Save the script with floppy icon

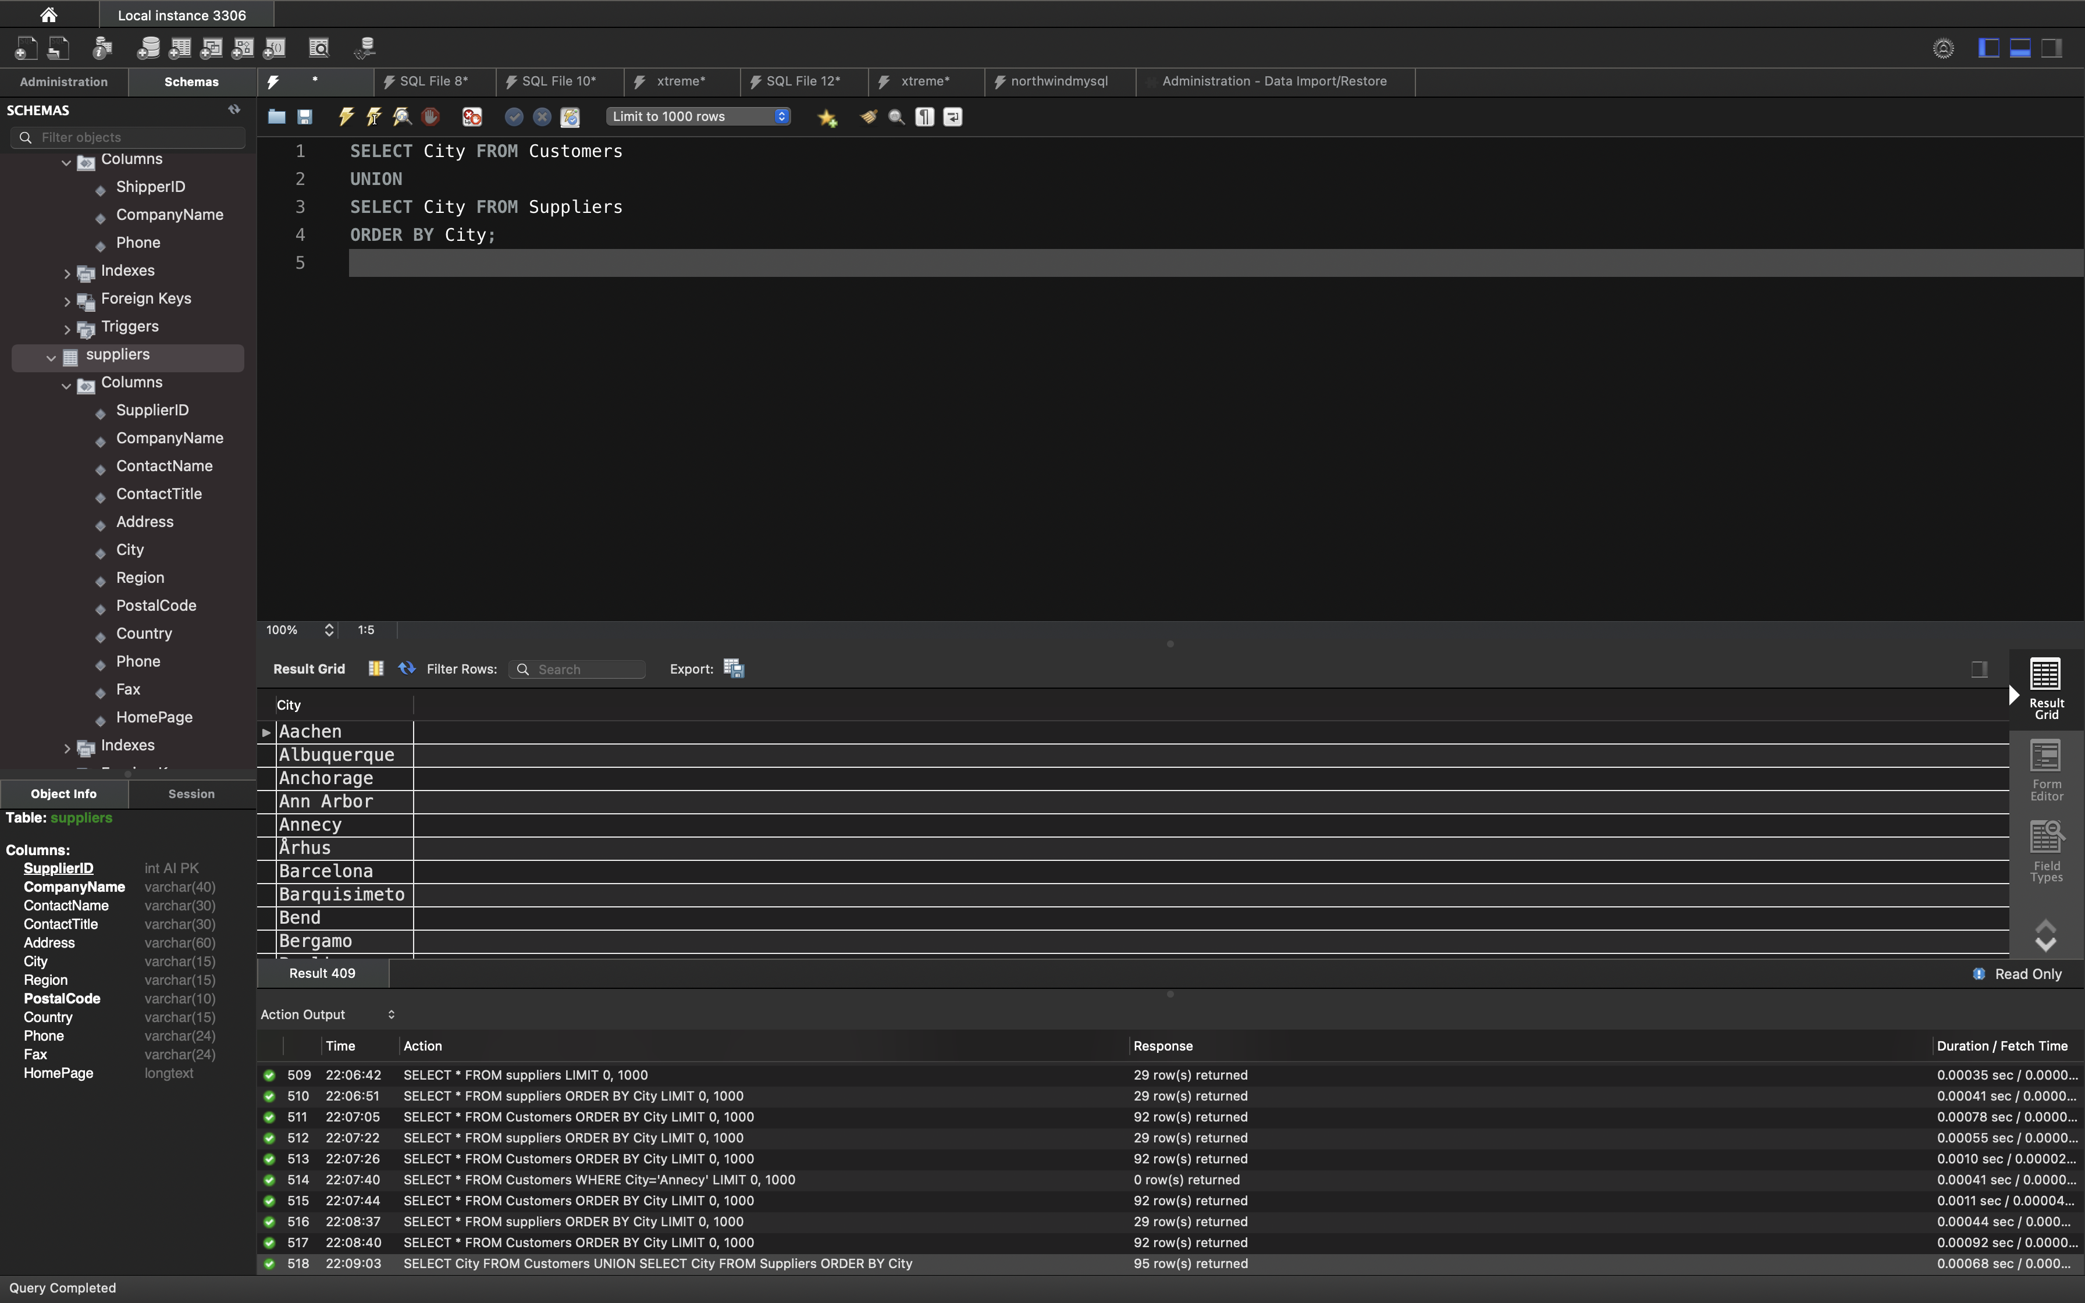point(305,116)
